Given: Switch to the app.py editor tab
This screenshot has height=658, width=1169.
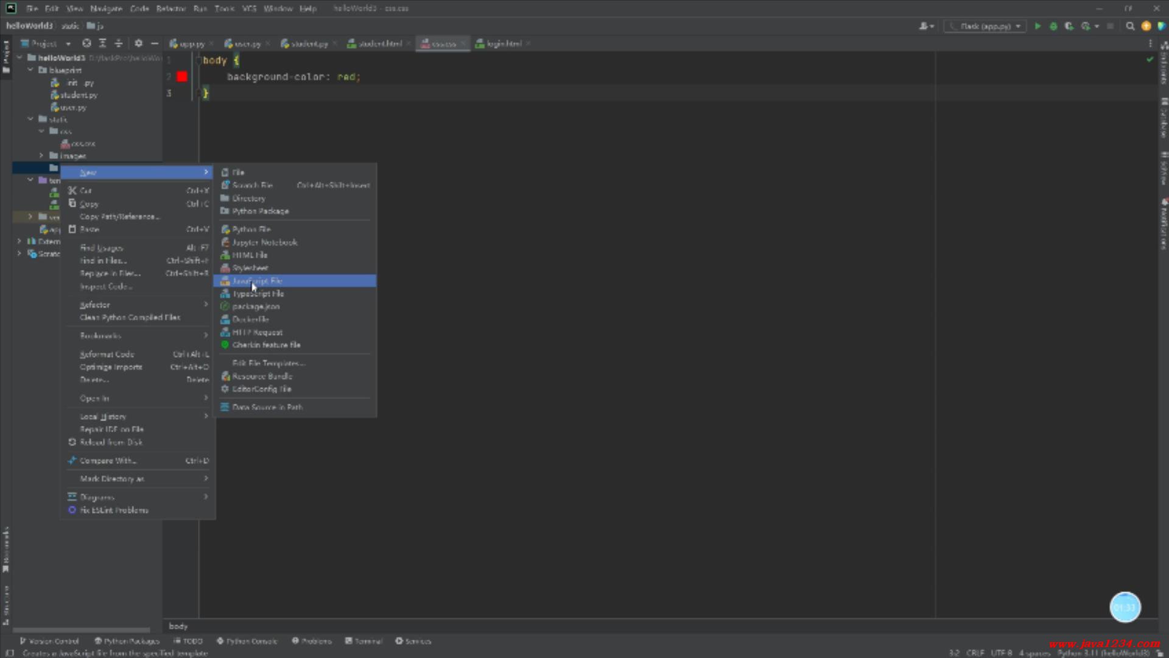Looking at the screenshot, I should pos(191,43).
